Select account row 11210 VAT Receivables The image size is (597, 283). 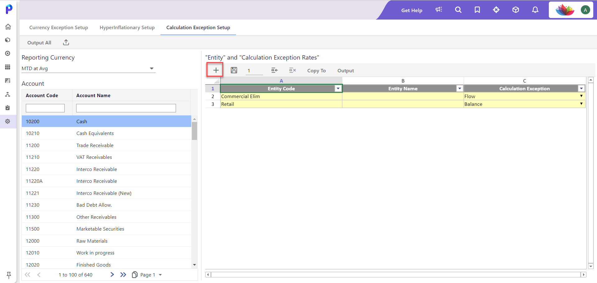click(106, 157)
